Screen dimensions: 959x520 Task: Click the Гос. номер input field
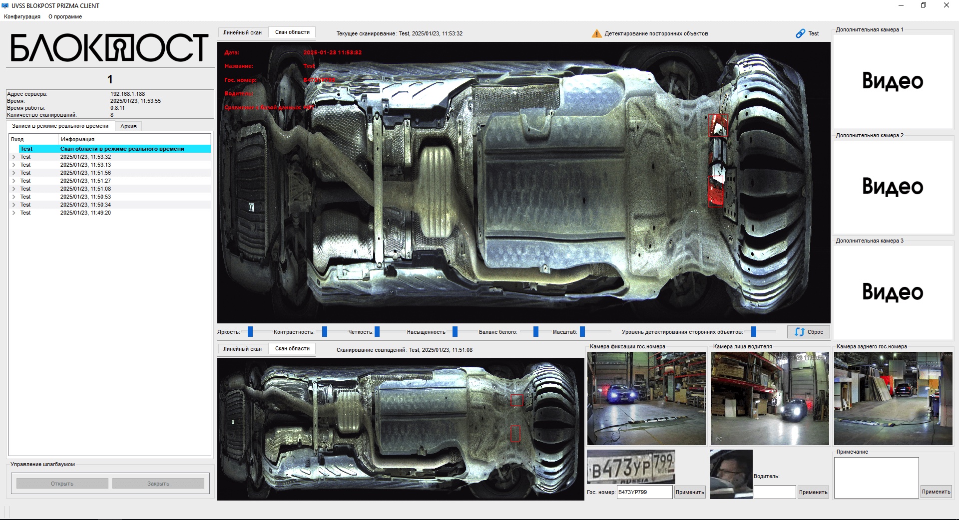pos(644,492)
